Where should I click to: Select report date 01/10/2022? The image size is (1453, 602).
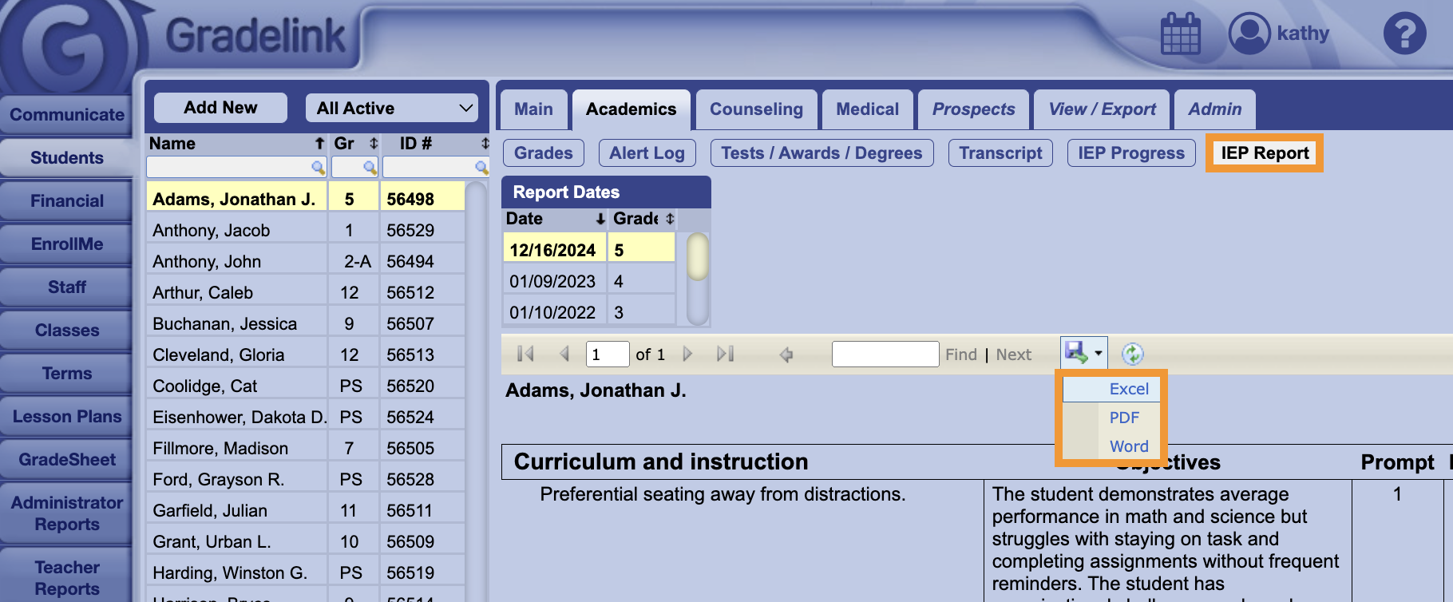click(x=588, y=312)
